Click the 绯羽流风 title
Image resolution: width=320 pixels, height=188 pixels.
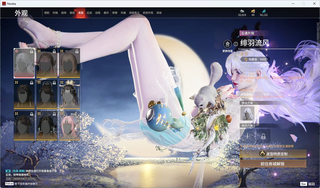pyautogui.click(x=254, y=43)
